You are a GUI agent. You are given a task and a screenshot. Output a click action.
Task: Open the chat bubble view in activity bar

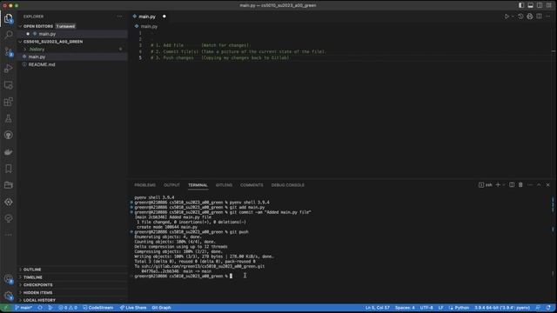[x=8, y=218]
